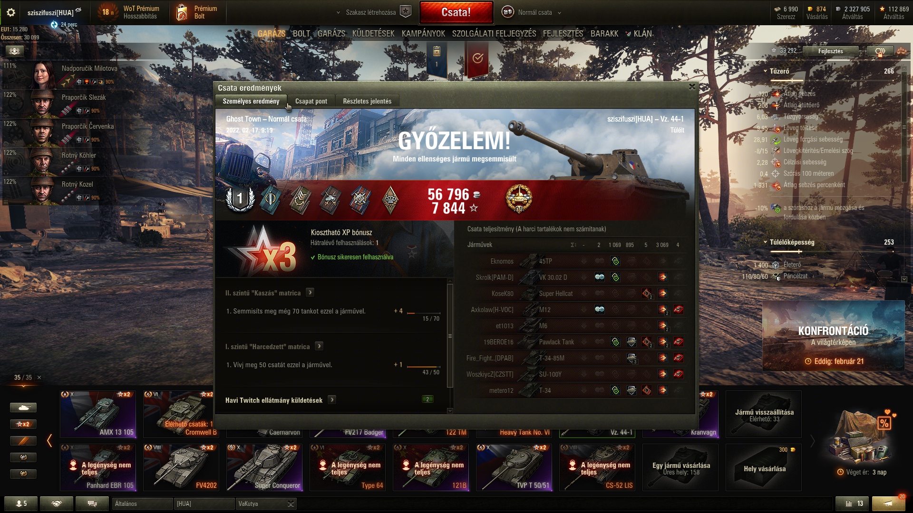
Task: Toggle the x2 bonus carousel filter
Action: click(x=23, y=424)
